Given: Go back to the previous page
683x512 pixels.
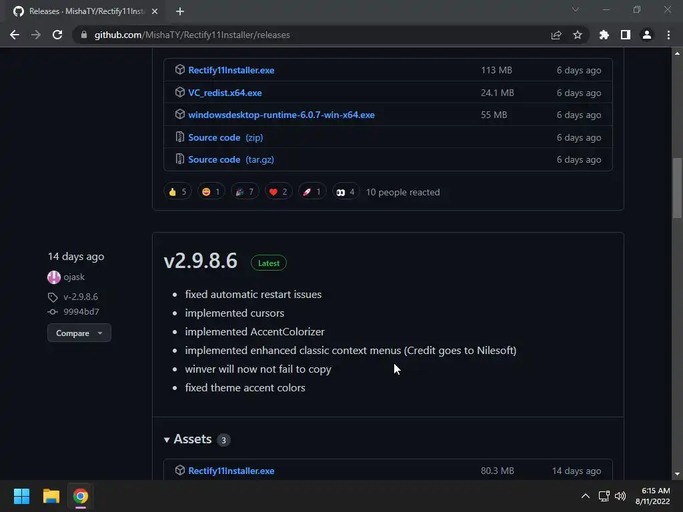Looking at the screenshot, I should 15,35.
